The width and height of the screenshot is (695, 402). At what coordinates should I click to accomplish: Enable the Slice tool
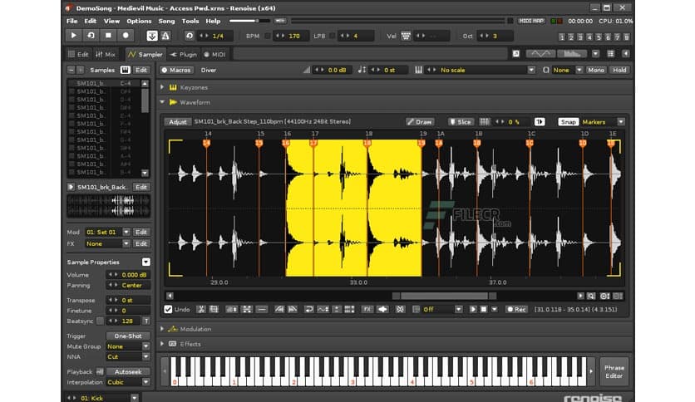click(x=461, y=122)
